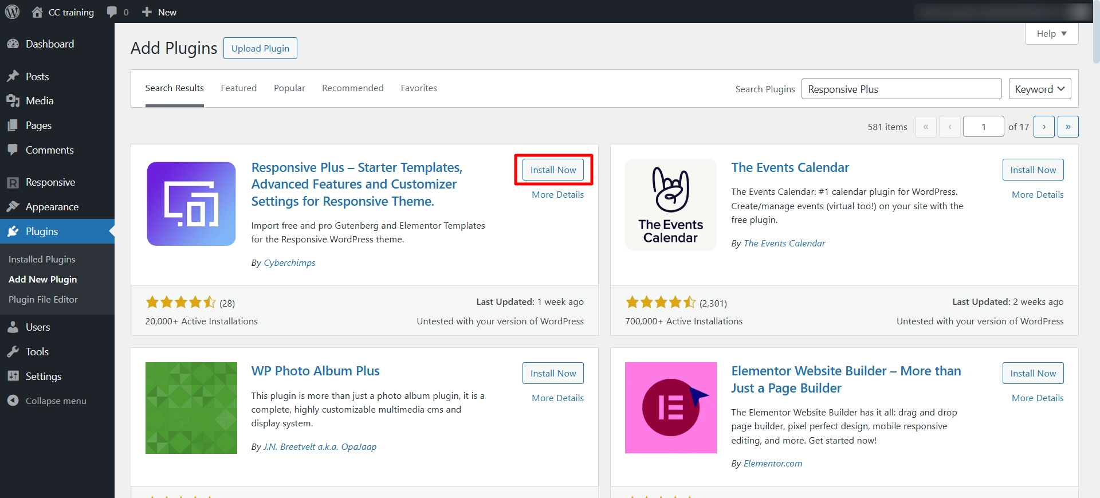
Task: Click the Media library icon
Action: pyautogui.click(x=13, y=101)
